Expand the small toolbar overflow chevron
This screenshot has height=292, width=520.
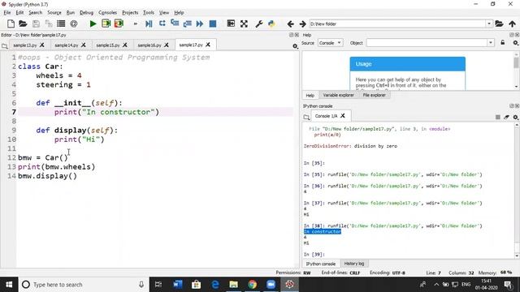(x=136, y=24)
